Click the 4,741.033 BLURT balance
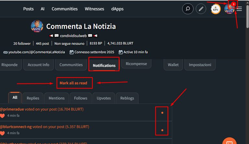The image size is (249, 144). (120, 43)
